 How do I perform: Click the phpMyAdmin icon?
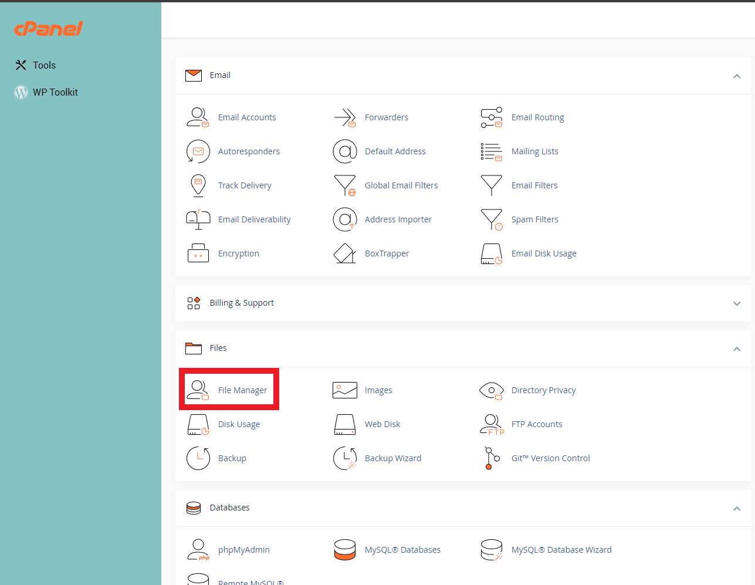pos(198,550)
